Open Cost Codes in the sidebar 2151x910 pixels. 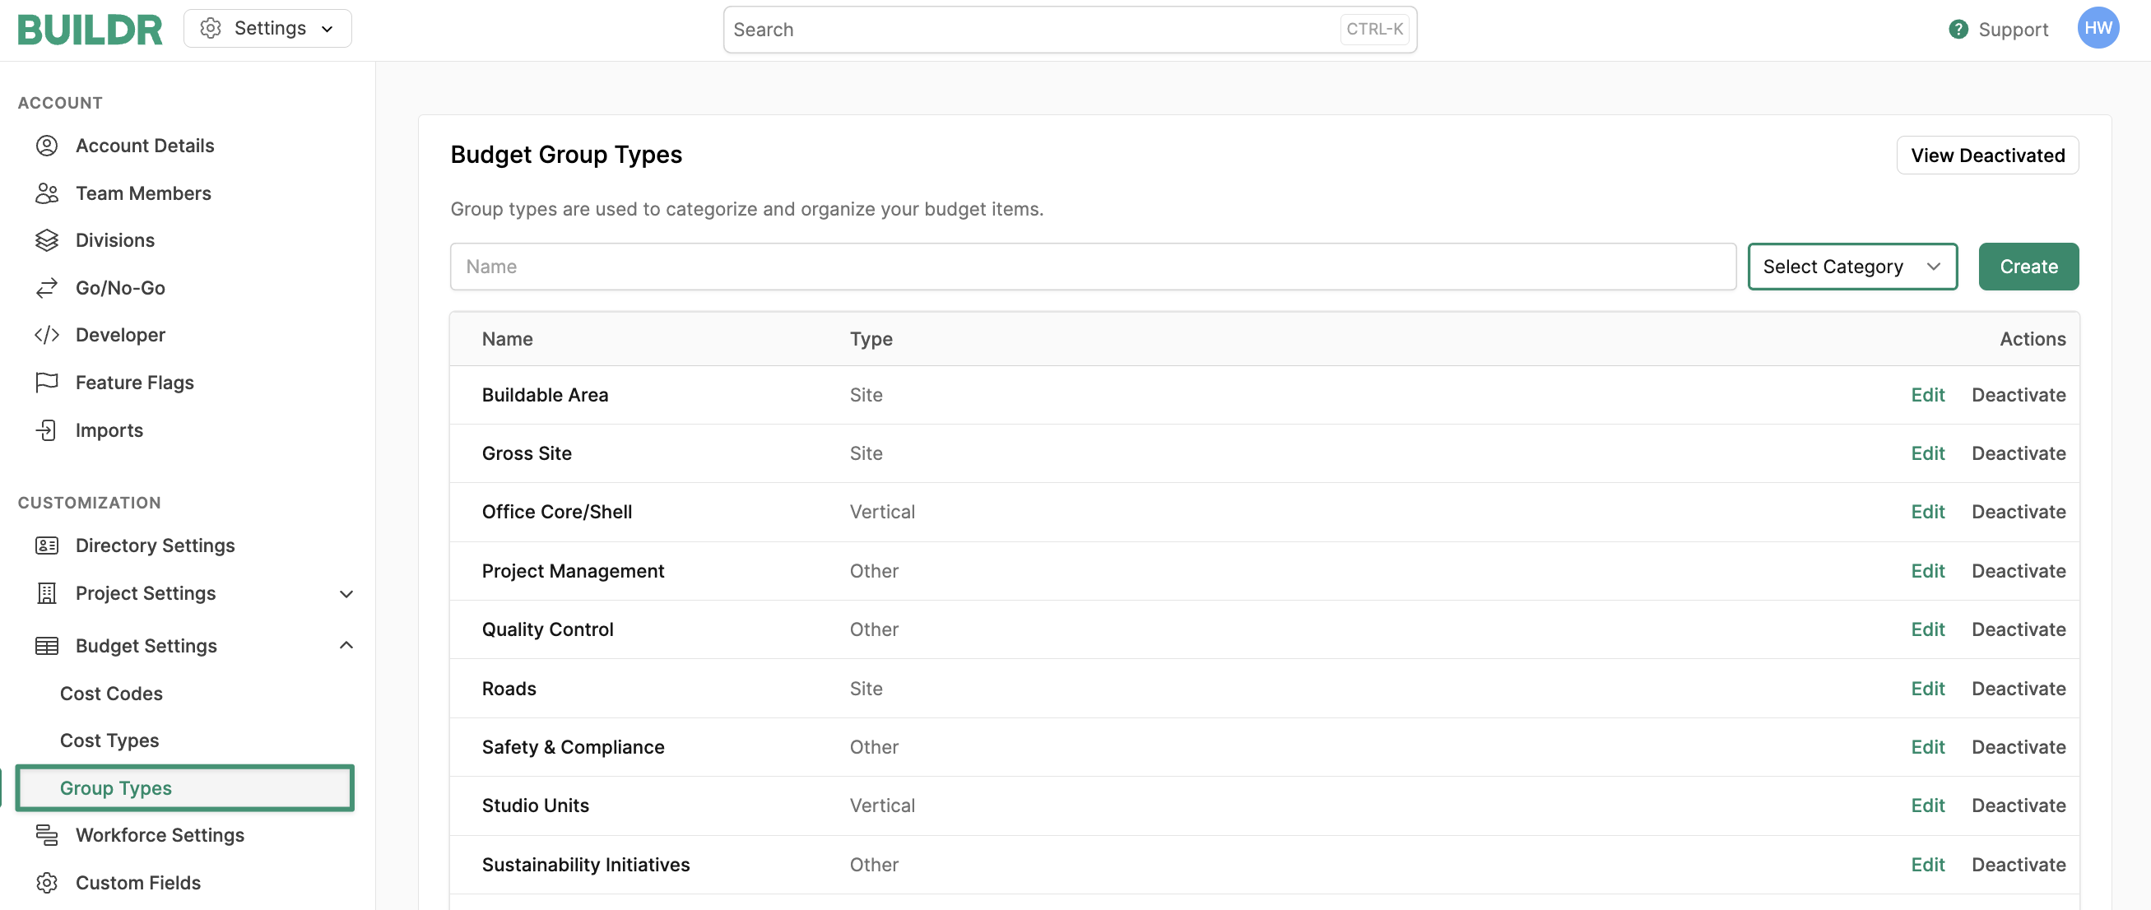111,693
